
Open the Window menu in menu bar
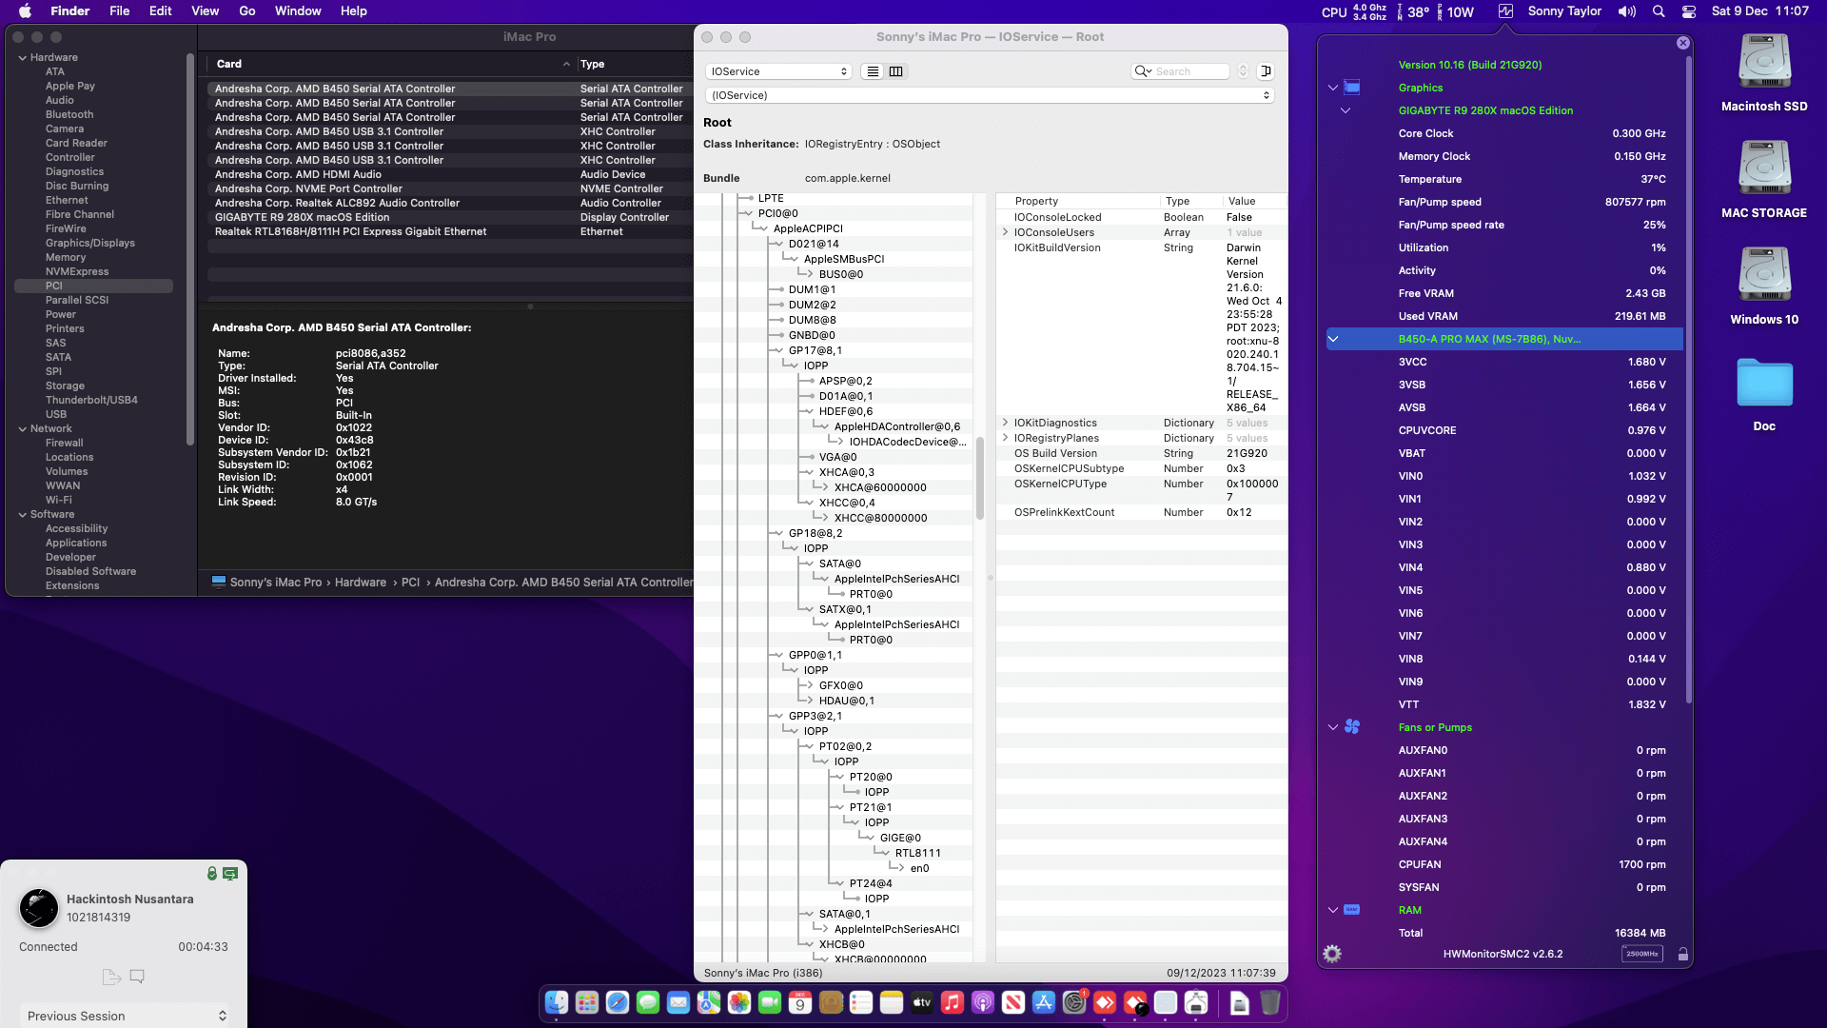coord(298,11)
